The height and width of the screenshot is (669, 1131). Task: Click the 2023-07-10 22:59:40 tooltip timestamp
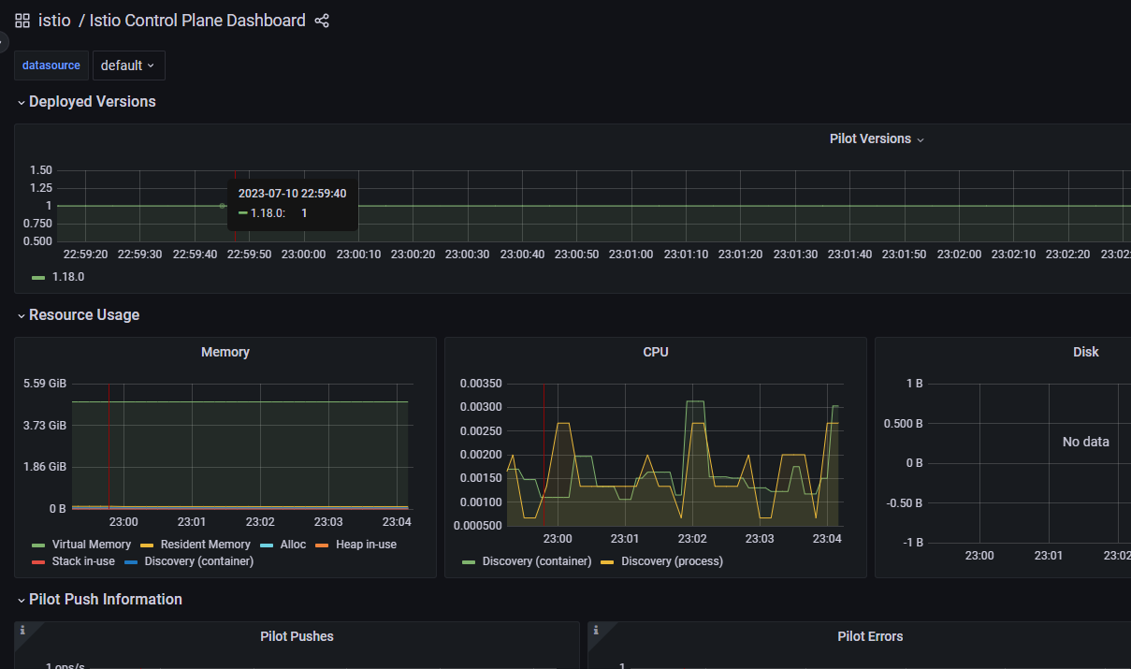point(292,194)
